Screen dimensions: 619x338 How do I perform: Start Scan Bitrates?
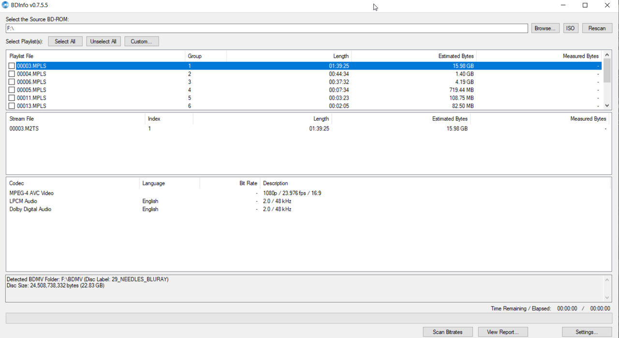tap(448, 332)
